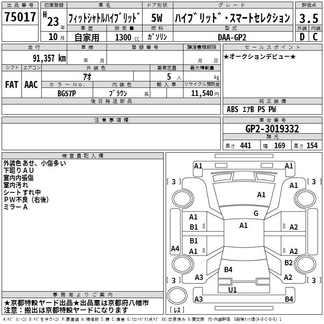Select the G mark on the windshield
Screen dimensions: 324x324
(x=256, y=213)
